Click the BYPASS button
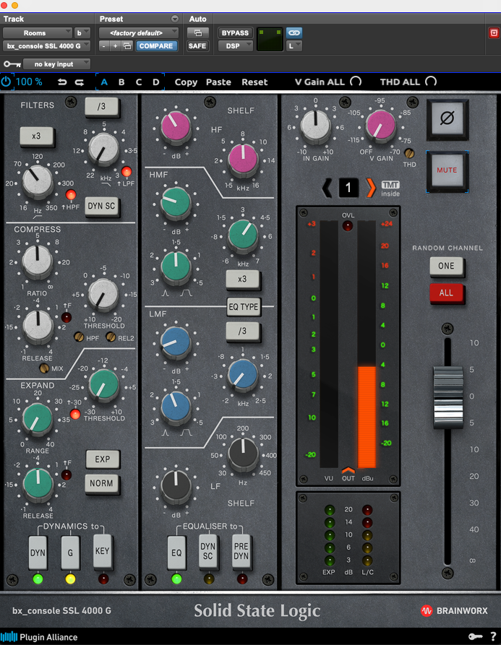The height and width of the screenshot is (645, 501). pyautogui.click(x=235, y=33)
